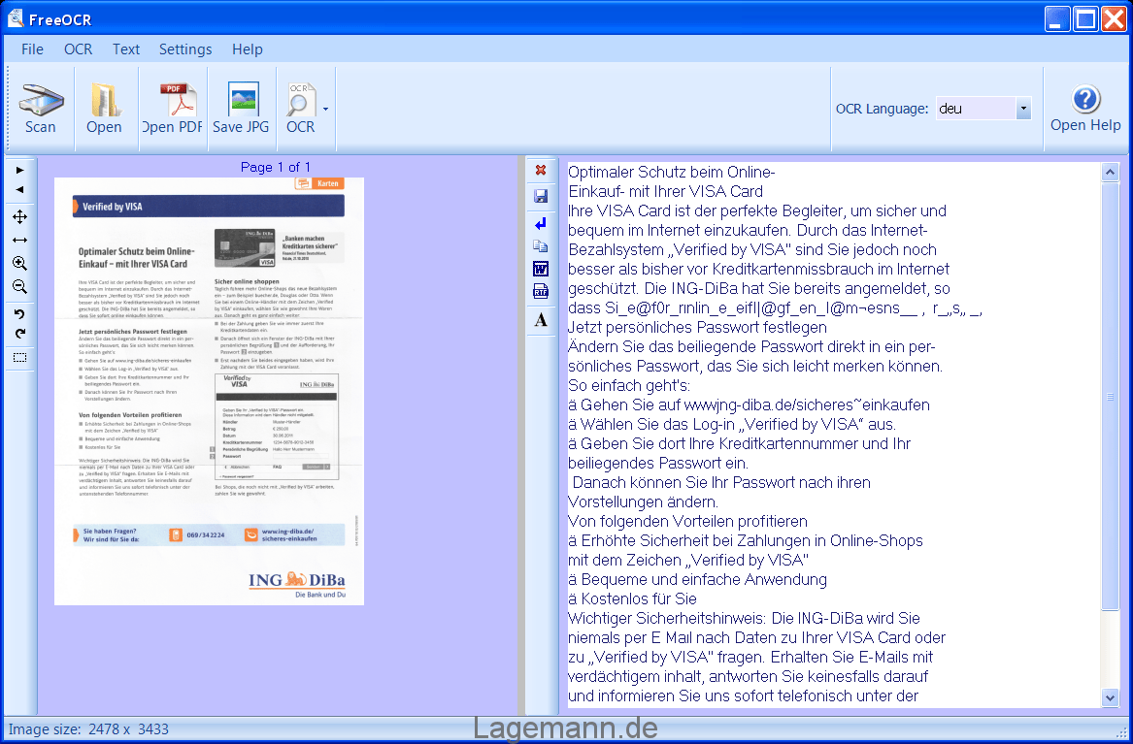Viewport: 1133px width, 744px height.
Task: Click the line 'Von folgenden Vorteilen profitieren'
Action: pyautogui.click(x=688, y=521)
